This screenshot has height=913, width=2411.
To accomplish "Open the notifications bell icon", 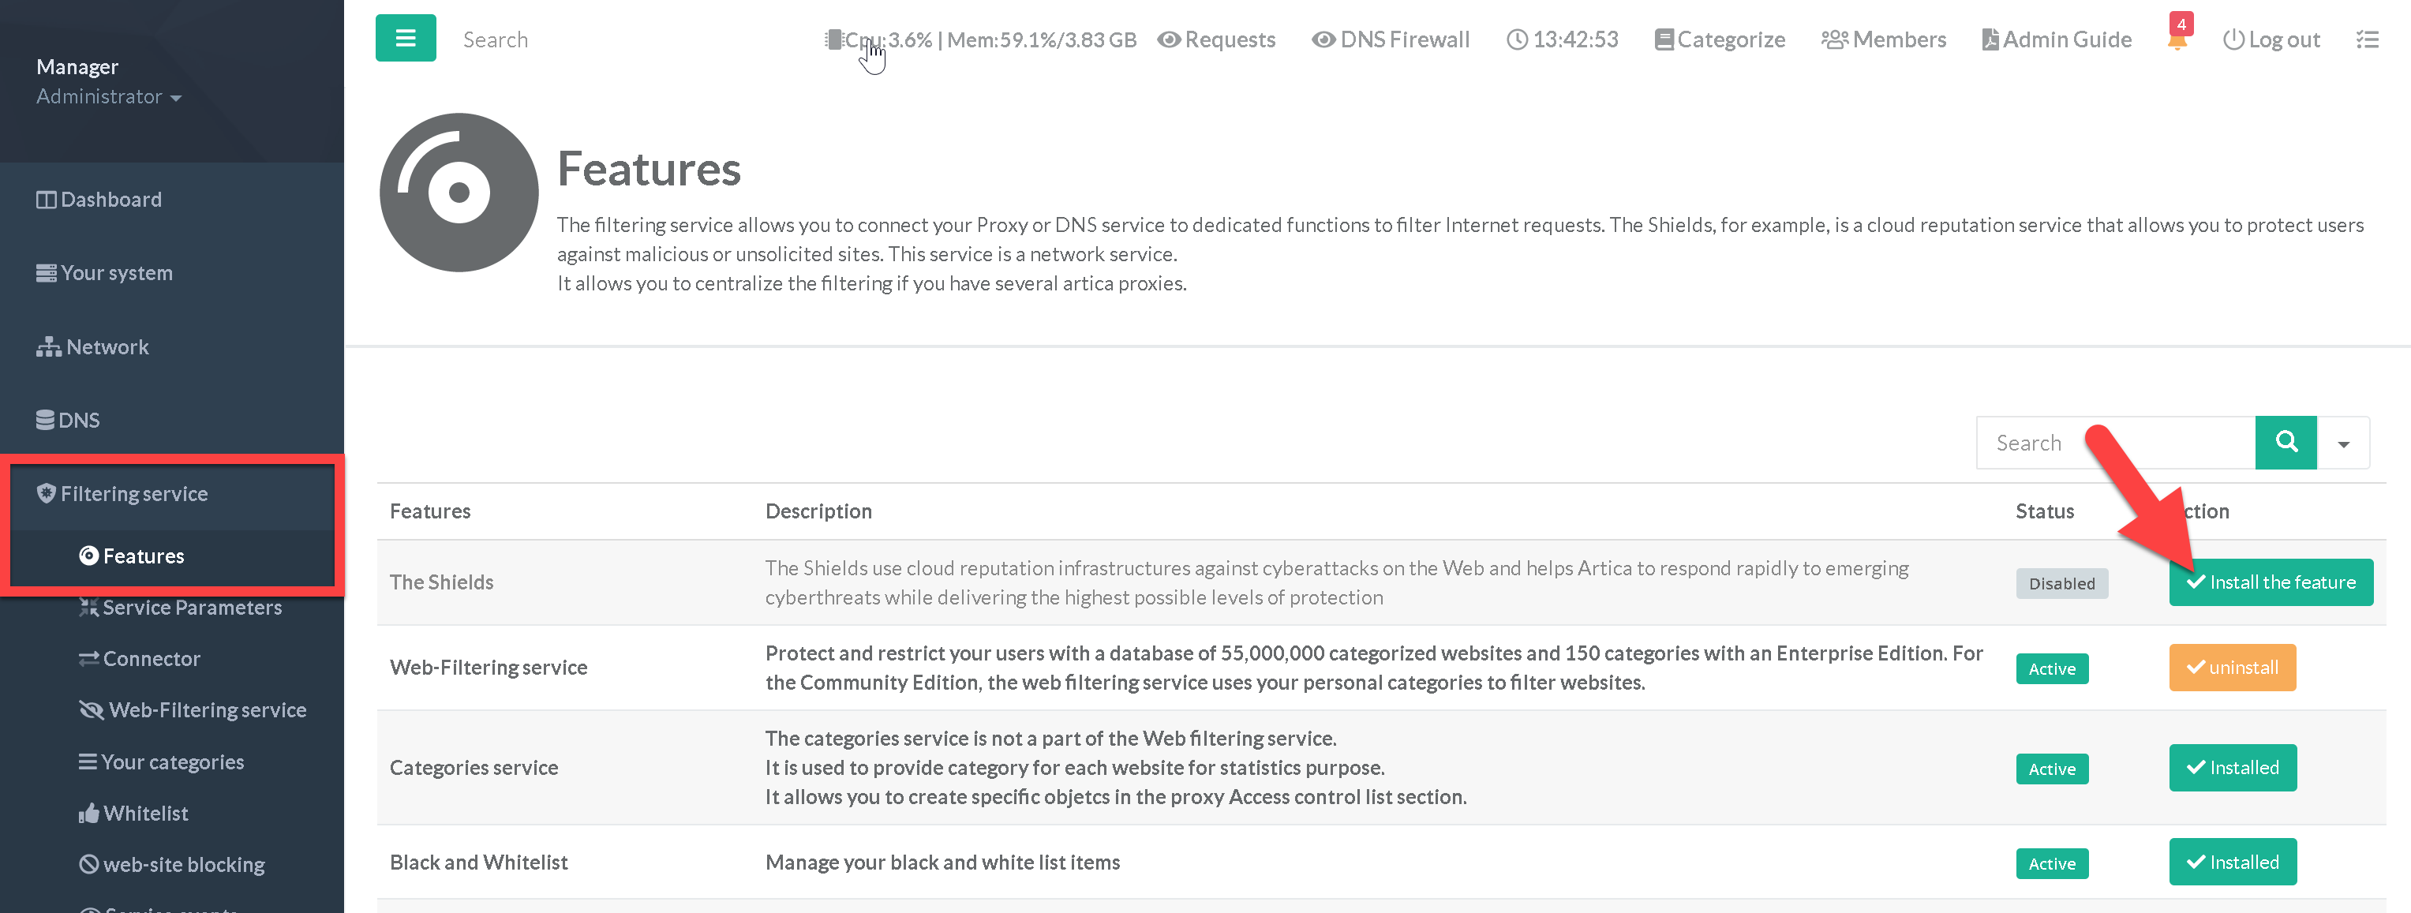I will tap(2177, 39).
